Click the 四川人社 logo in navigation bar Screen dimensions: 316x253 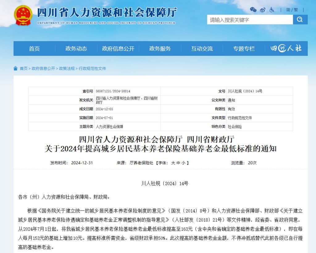click(286, 48)
